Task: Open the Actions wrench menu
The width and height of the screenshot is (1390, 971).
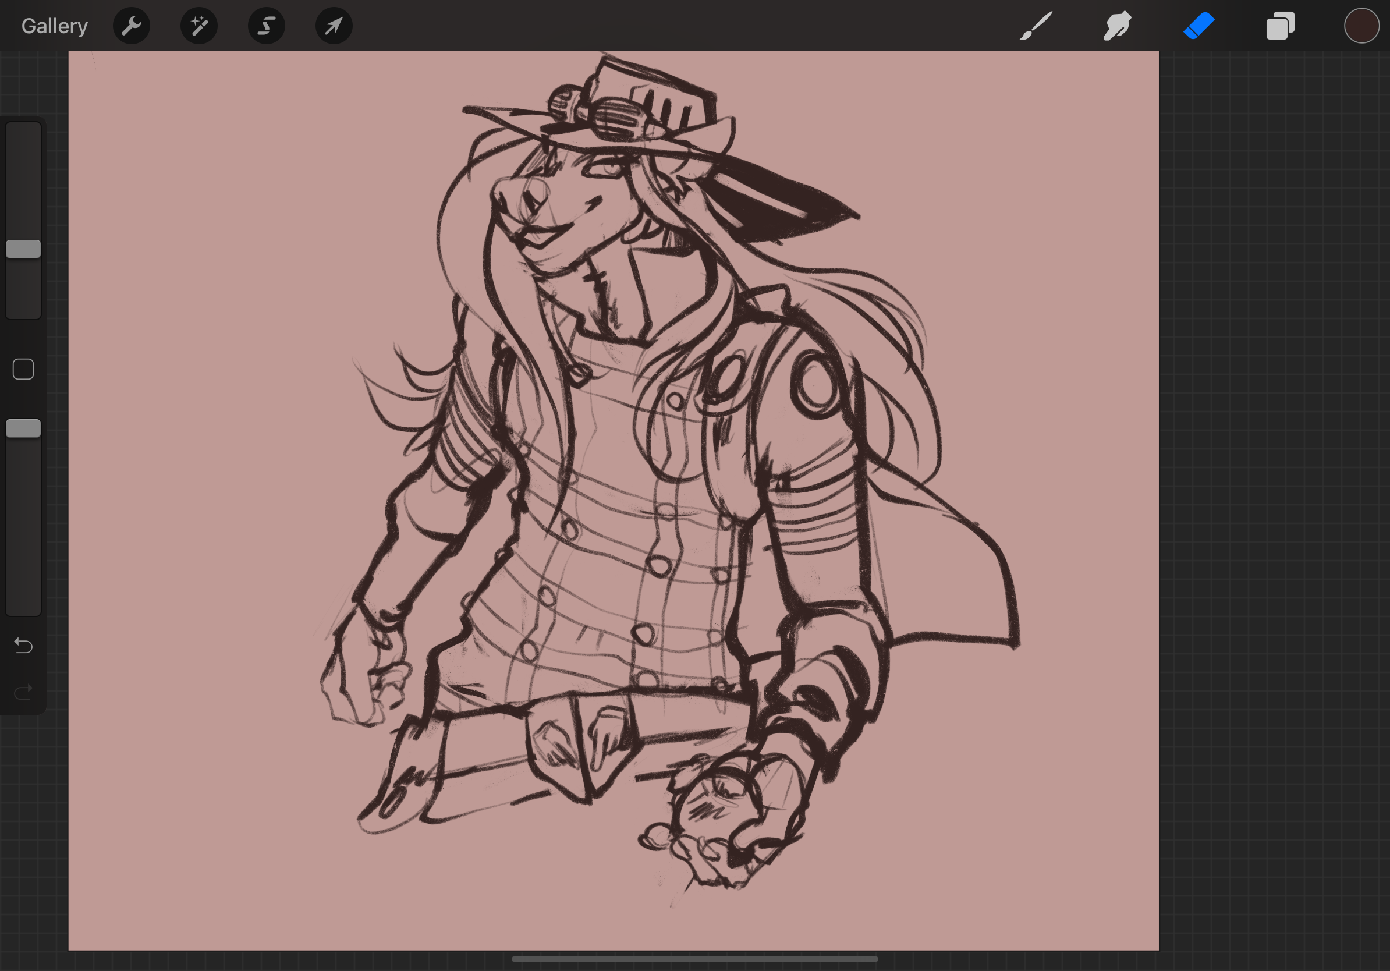Action: tap(132, 26)
